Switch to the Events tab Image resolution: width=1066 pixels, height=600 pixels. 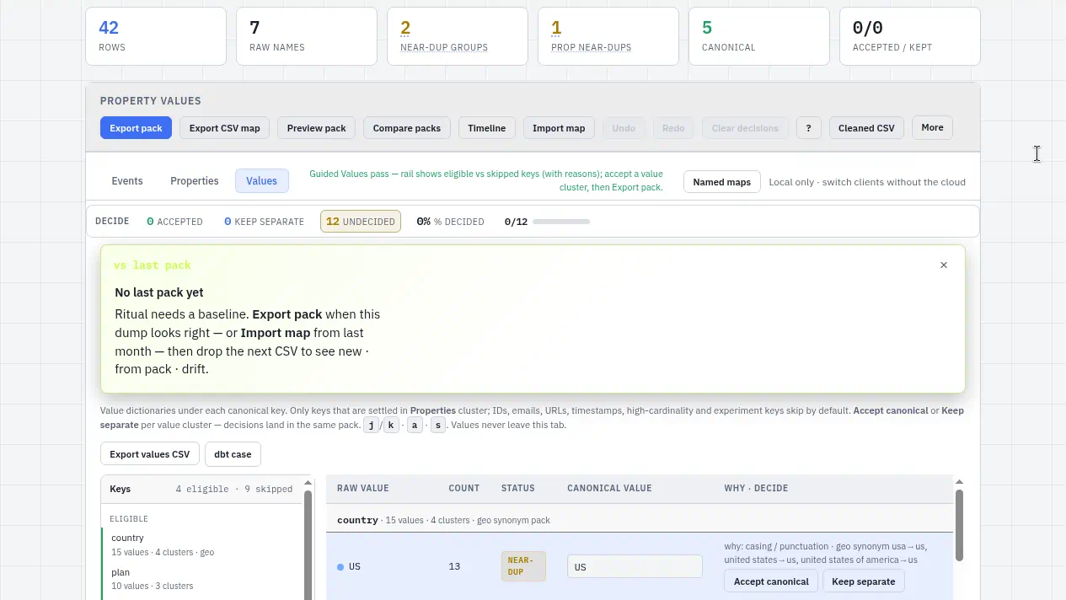point(127,181)
